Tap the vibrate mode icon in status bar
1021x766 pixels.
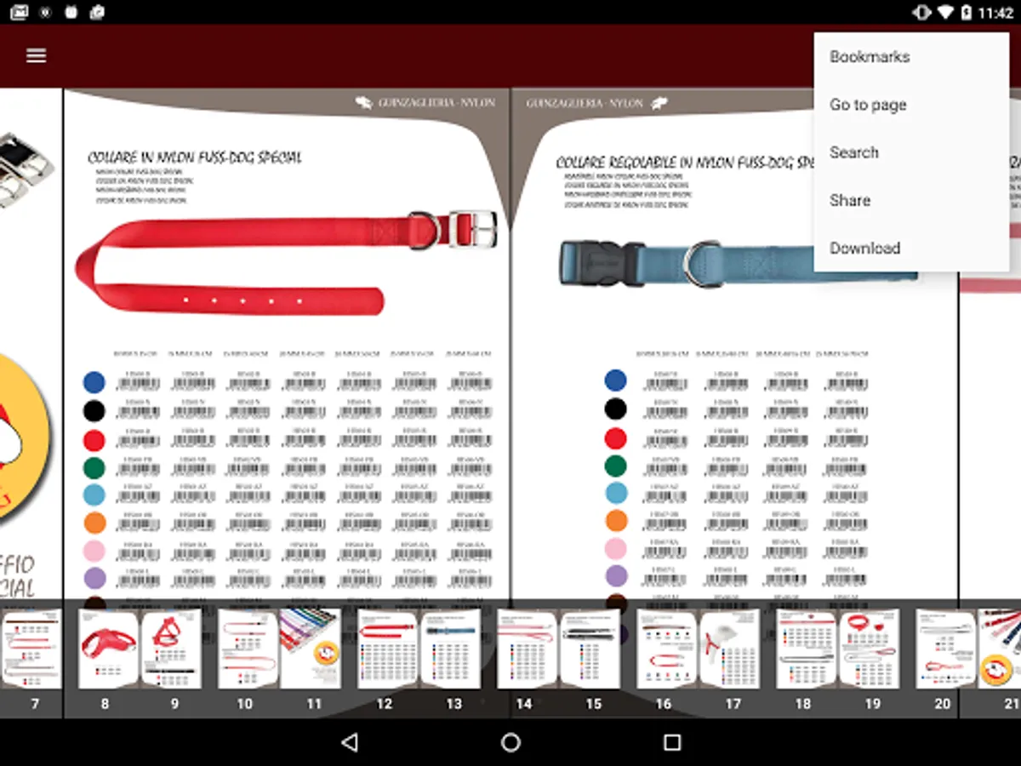coord(921,13)
